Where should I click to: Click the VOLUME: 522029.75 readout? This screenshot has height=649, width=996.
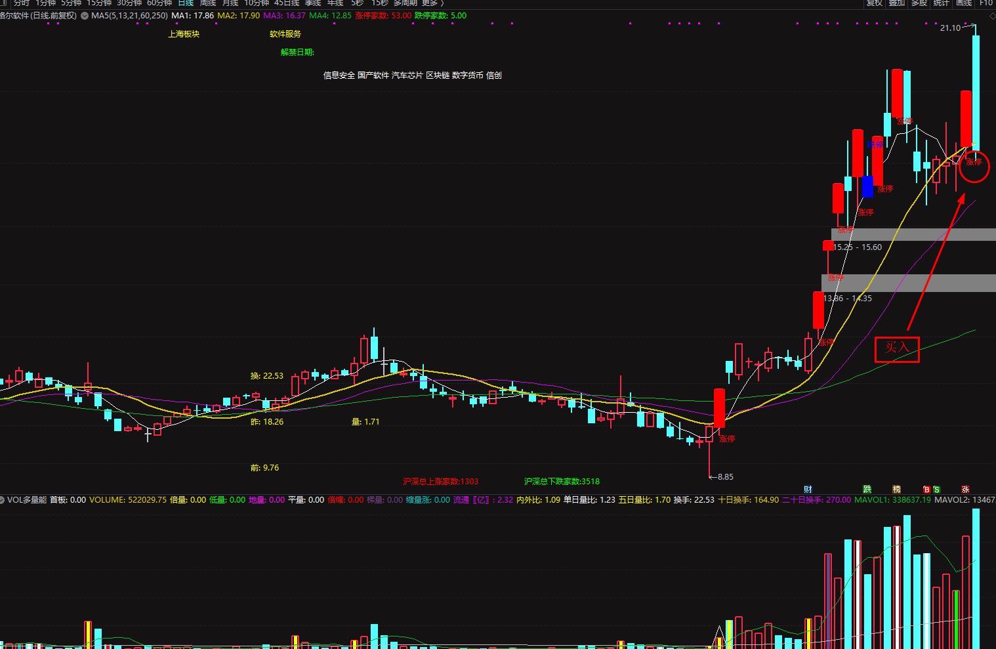click(128, 500)
